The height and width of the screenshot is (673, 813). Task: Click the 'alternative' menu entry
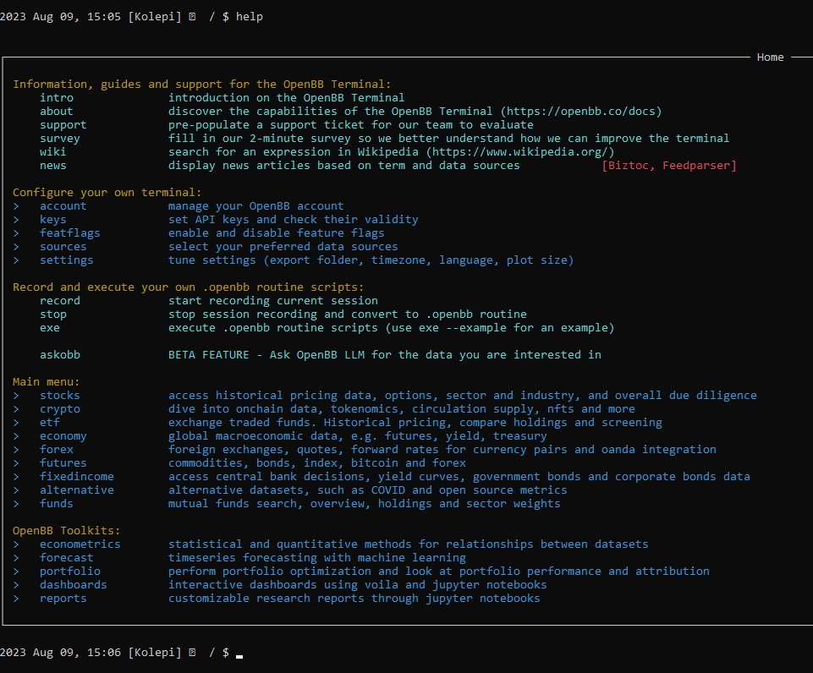pos(77,490)
